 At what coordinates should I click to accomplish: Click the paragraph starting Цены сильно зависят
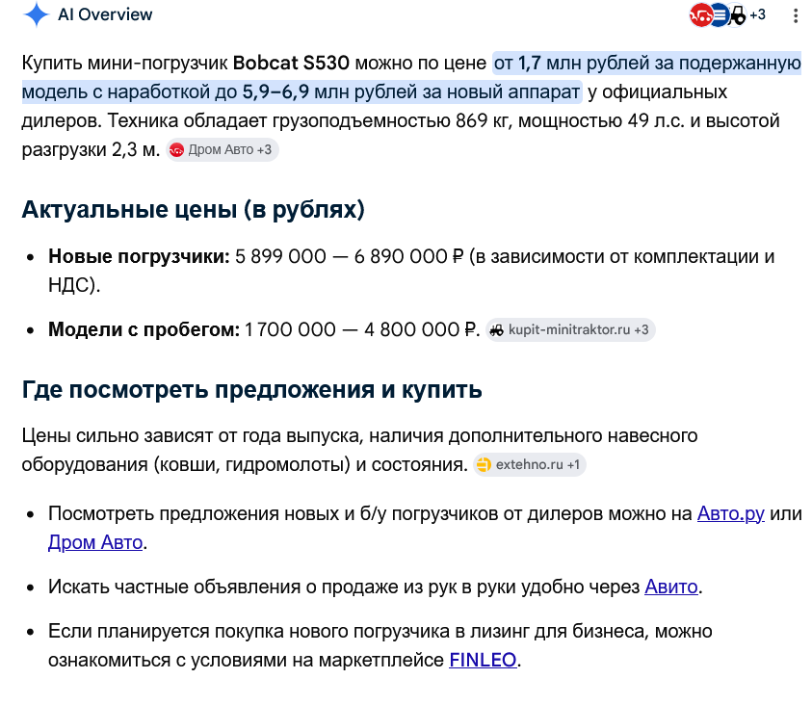[359, 450]
